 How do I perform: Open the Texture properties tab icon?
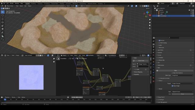(154, 81)
